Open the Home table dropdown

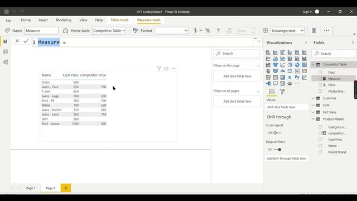109,31
